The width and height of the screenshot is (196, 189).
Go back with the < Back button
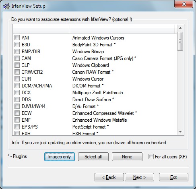(109, 177)
